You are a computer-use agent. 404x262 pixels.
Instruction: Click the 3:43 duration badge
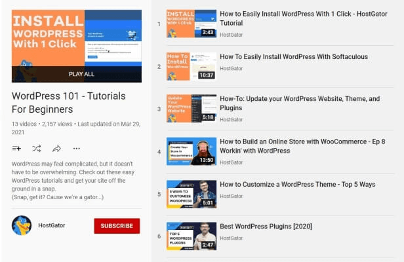click(x=208, y=32)
